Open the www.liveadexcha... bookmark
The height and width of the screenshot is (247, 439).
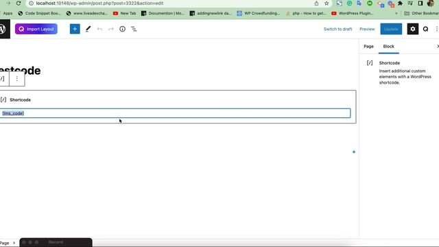(87, 13)
